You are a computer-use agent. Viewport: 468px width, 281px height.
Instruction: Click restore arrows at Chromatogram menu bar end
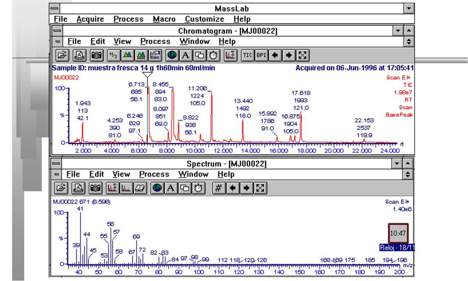[x=409, y=41]
